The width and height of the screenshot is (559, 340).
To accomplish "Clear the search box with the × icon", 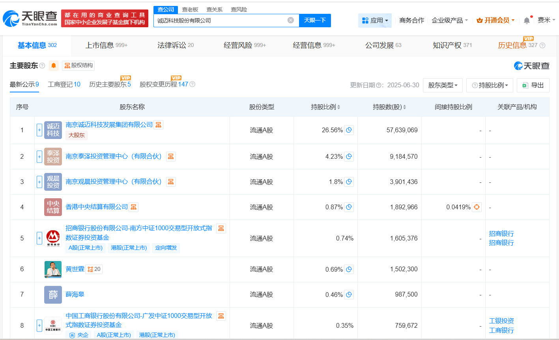I will 290,20.
